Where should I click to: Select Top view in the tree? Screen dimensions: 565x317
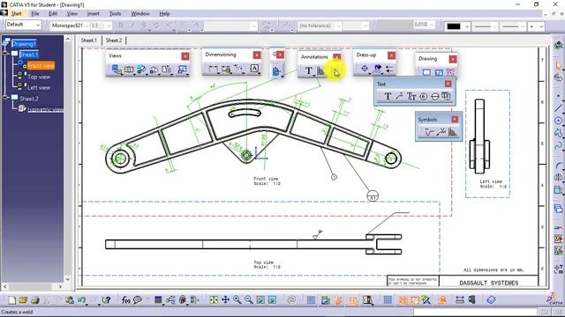(x=39, y=77)
